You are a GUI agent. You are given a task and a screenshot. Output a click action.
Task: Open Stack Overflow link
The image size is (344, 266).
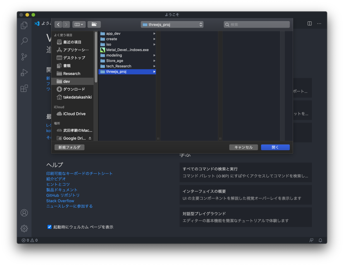pos(60,201)
